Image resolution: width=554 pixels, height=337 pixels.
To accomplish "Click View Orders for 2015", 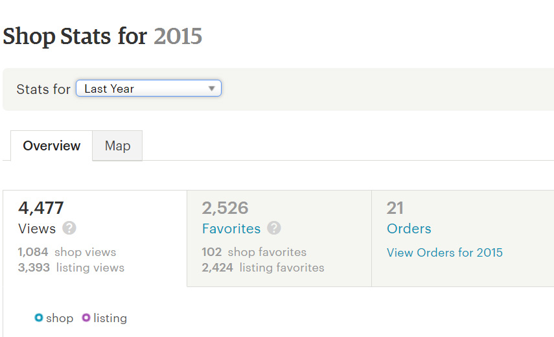I will 444,253.
